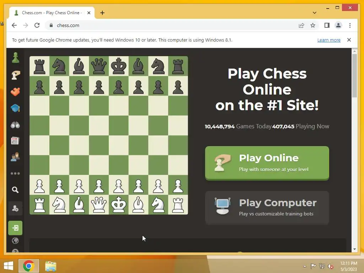Open File Explorer from the taskbar
This screenshot has width=364, height=273.
tap(50, 266)
